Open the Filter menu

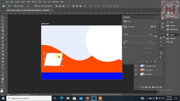[x=40, y=2]
